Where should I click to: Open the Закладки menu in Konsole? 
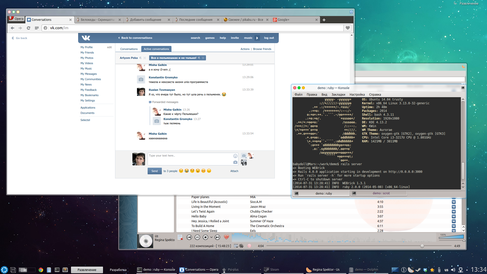(x=338, y=94)
